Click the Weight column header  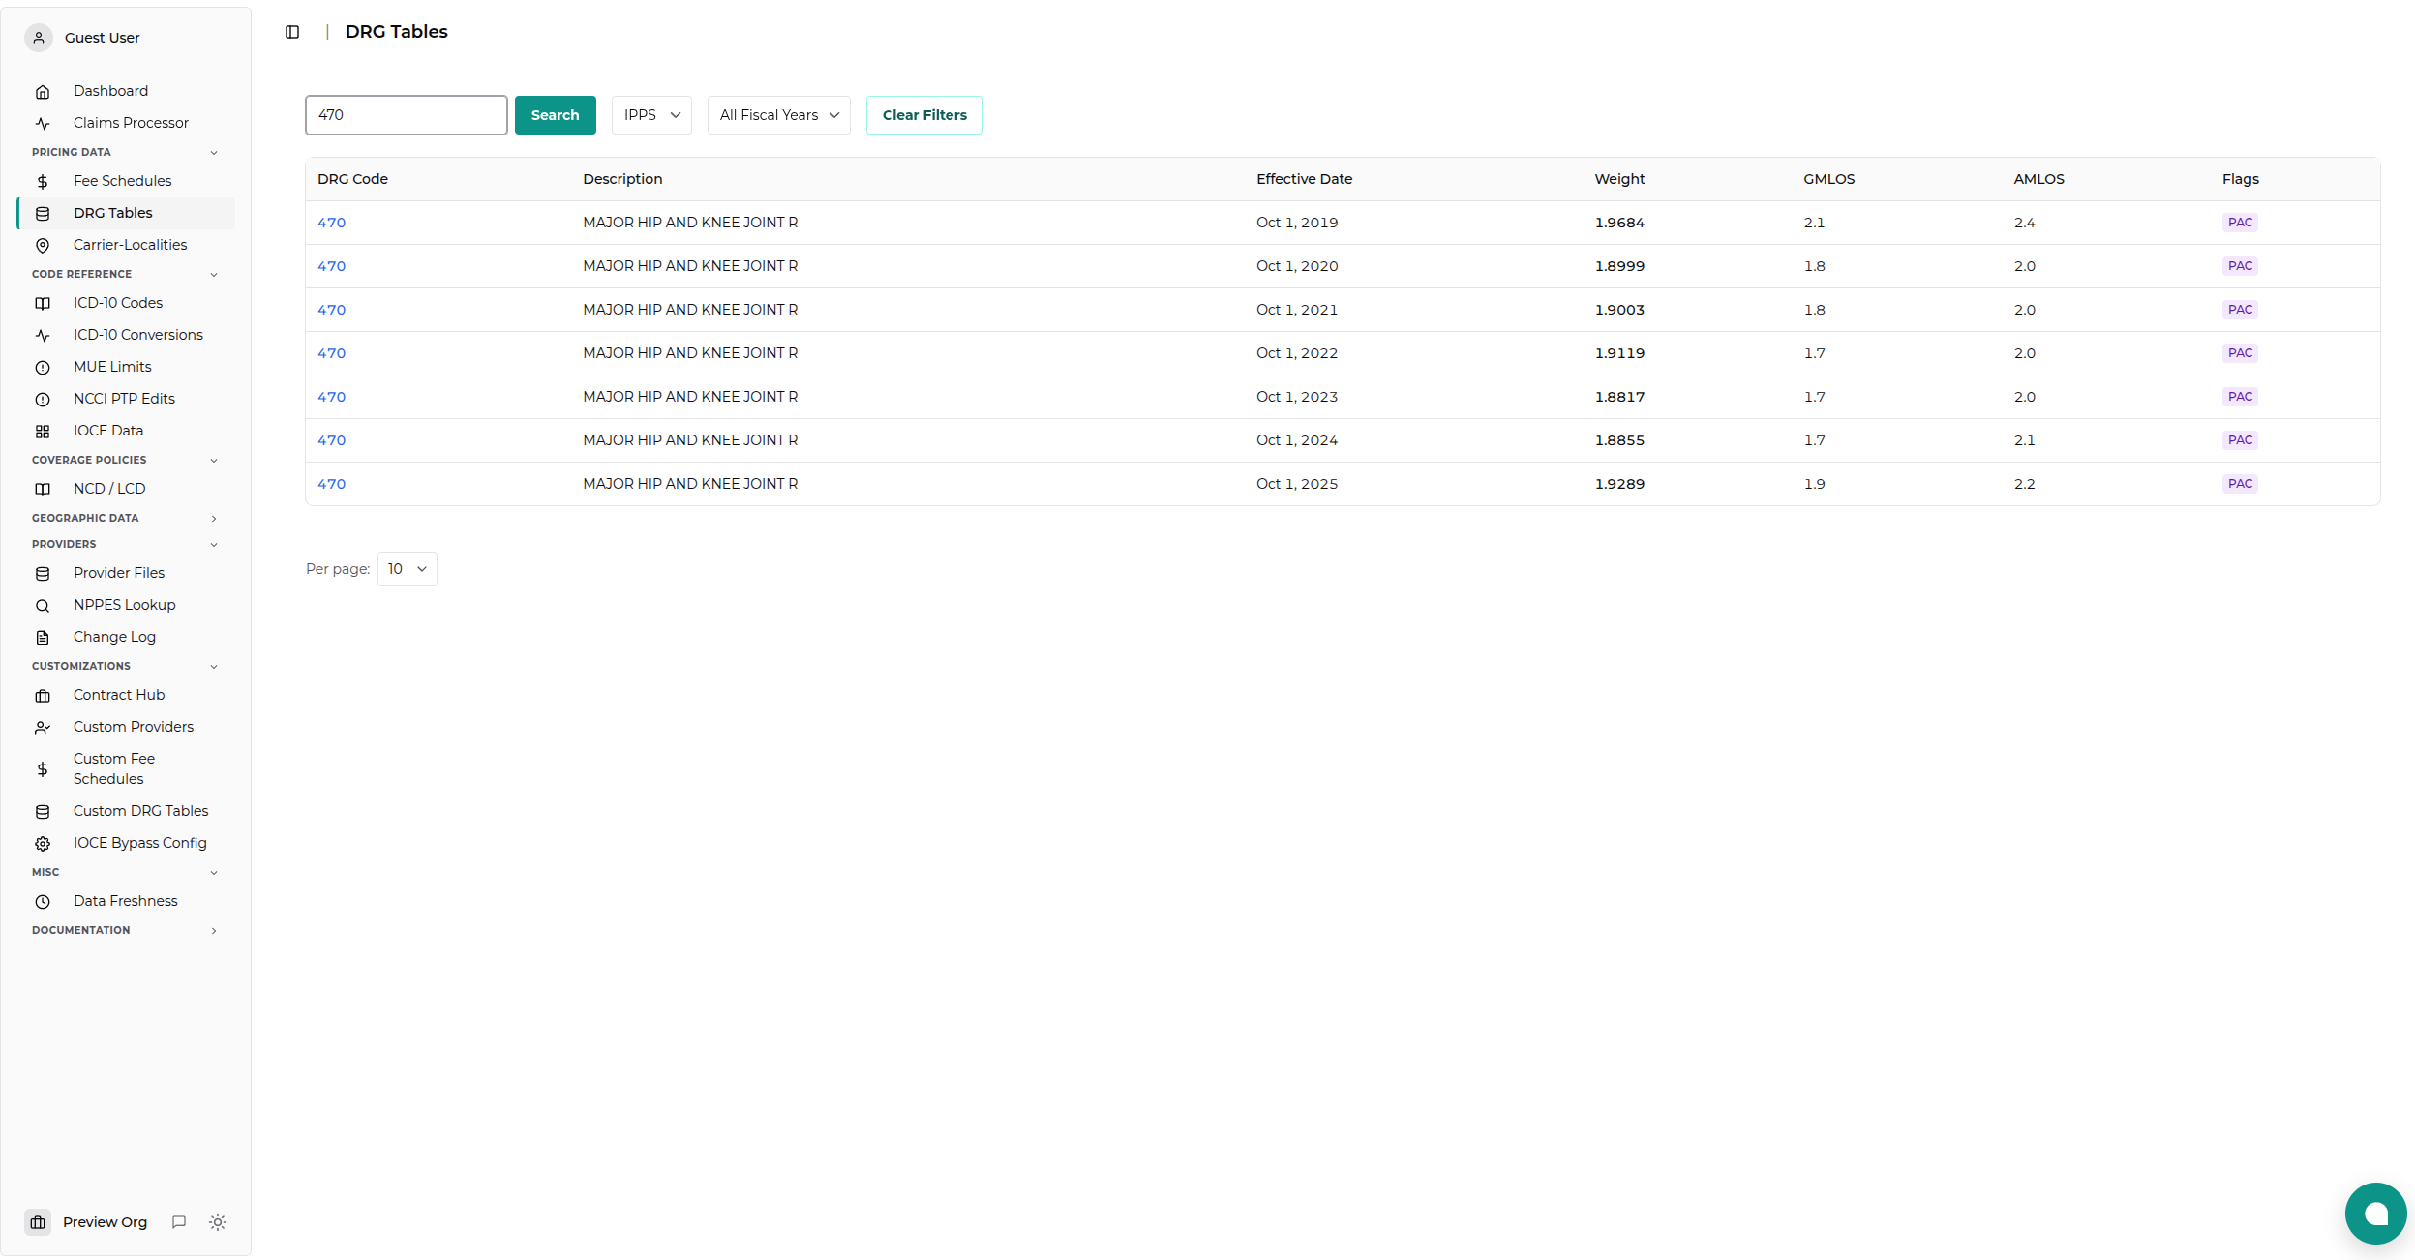[x=1619, y=179]
